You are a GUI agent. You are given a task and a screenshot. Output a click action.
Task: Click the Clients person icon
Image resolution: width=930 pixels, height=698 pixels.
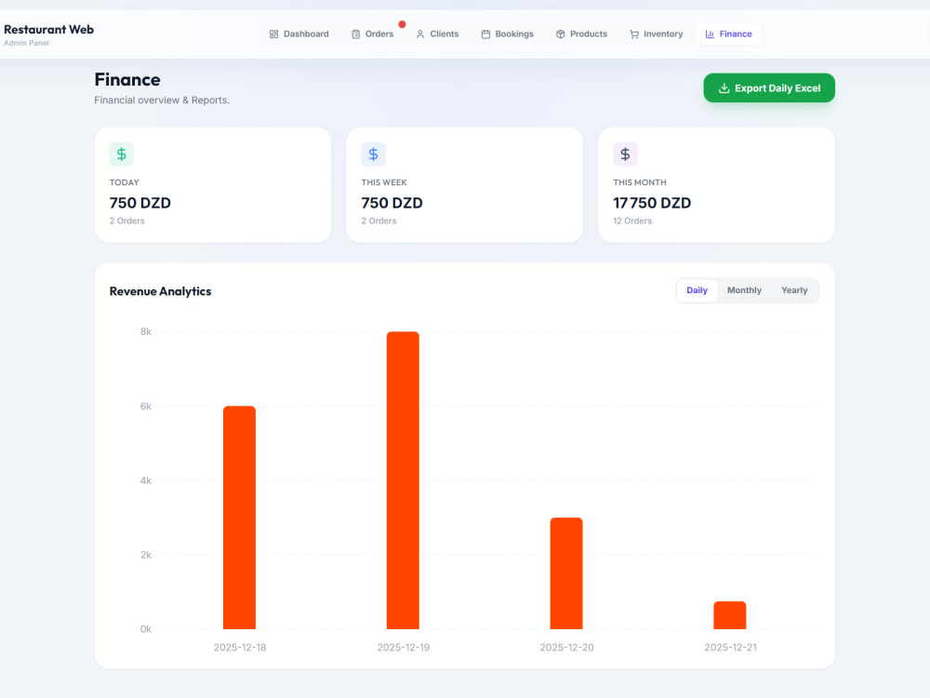tap(420, 34)
